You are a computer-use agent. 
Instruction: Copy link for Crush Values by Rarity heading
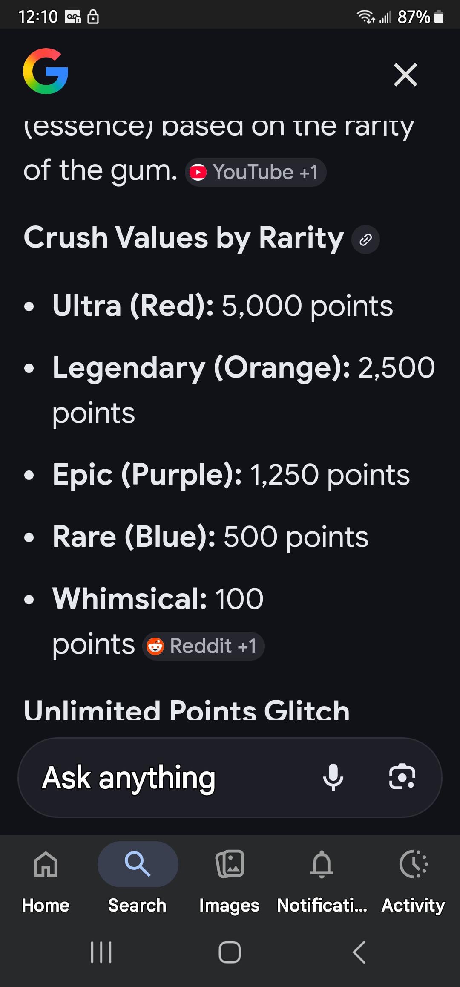tap(365, 240)
